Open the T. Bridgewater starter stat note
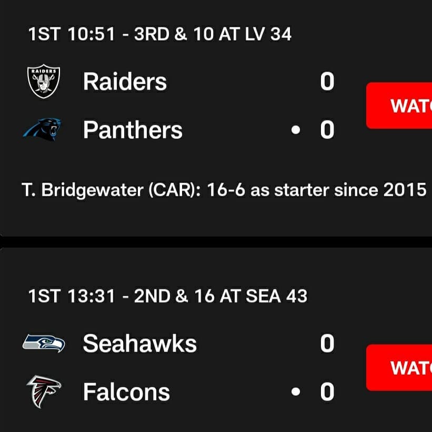432x432 pixels. coord(224,190)
